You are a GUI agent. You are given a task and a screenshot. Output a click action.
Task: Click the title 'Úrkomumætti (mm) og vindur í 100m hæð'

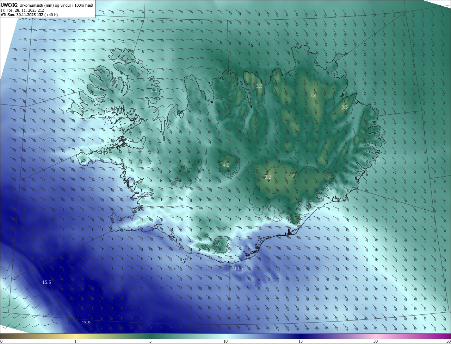coord(56,5)
